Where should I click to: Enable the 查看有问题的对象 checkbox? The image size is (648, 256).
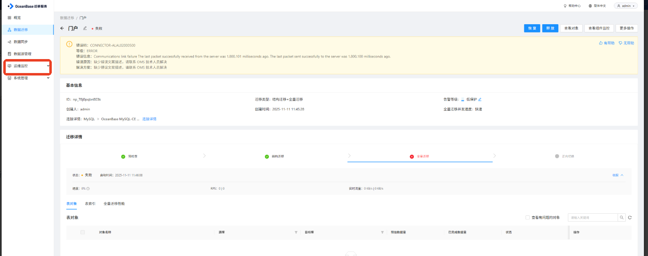(x=528, y=217)
